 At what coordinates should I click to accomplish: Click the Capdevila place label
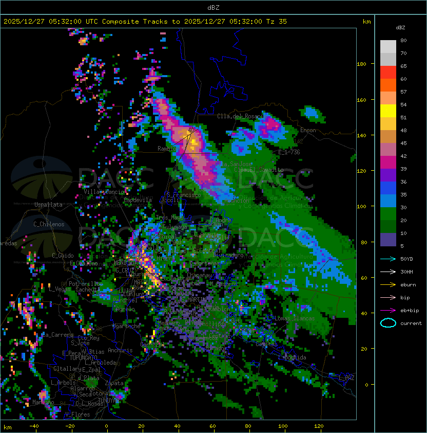(138, 200)
